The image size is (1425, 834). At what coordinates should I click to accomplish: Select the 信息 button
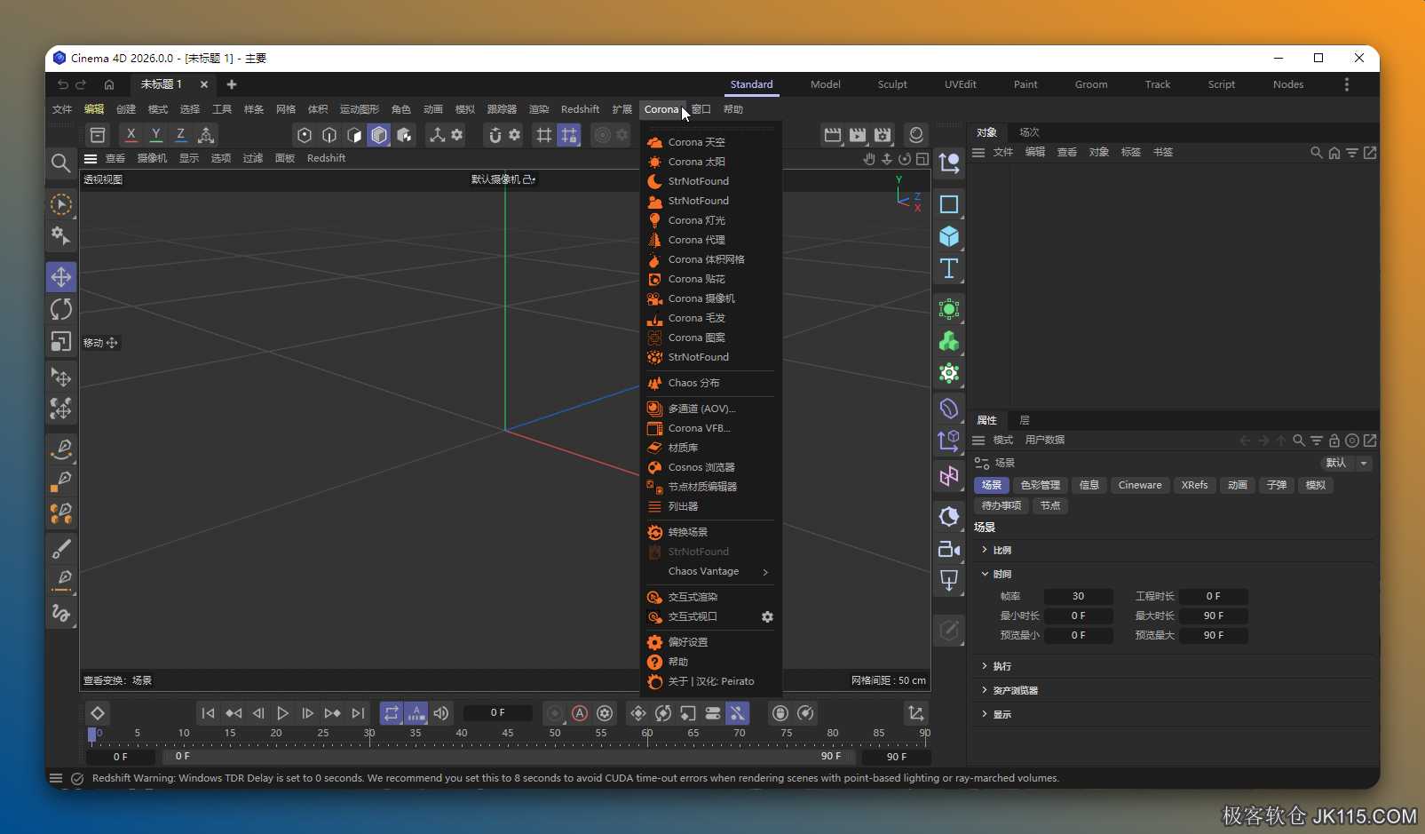pyautogui.click(x=1089, y=485)
